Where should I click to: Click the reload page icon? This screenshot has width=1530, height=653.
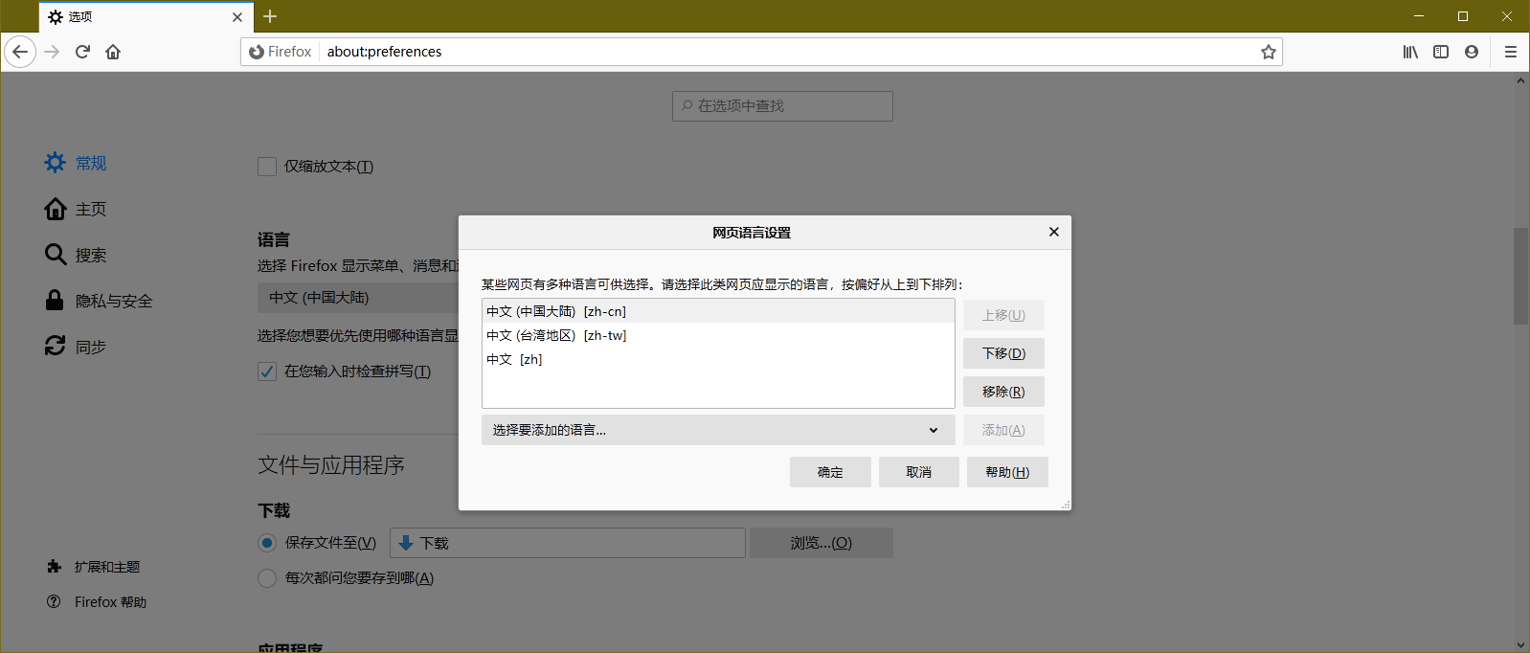(82, 52)
